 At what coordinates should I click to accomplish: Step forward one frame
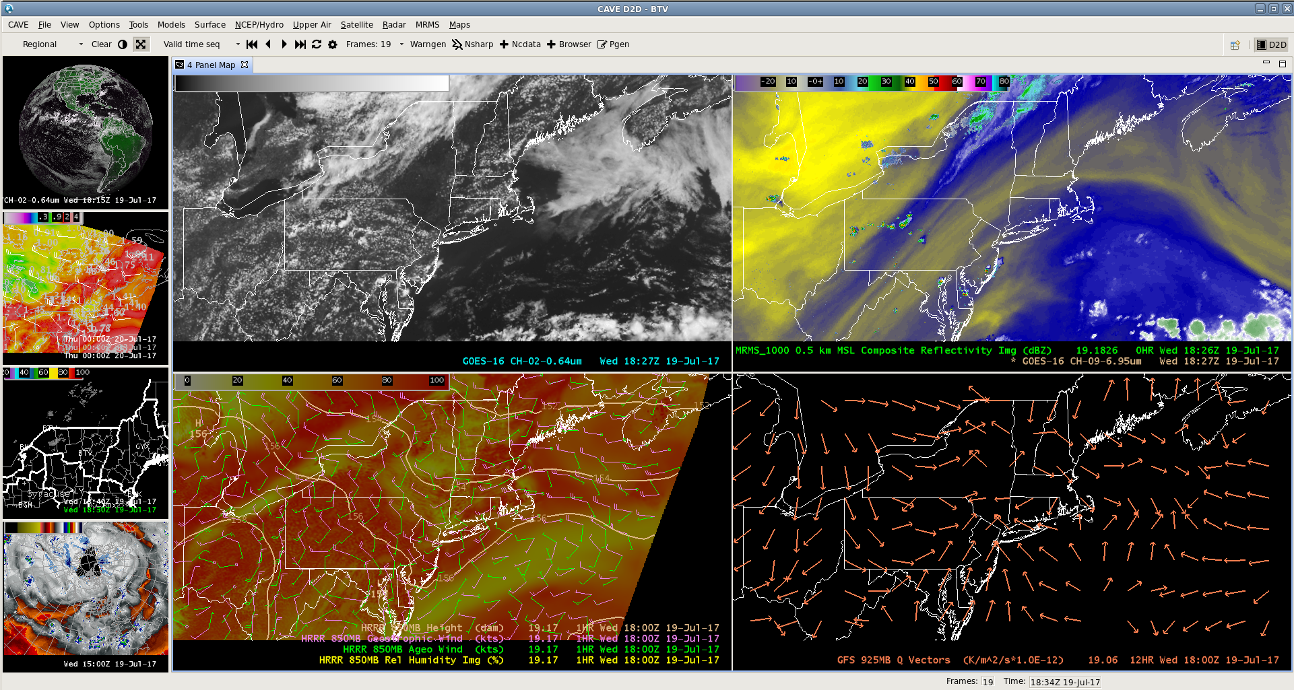(284, 44)
